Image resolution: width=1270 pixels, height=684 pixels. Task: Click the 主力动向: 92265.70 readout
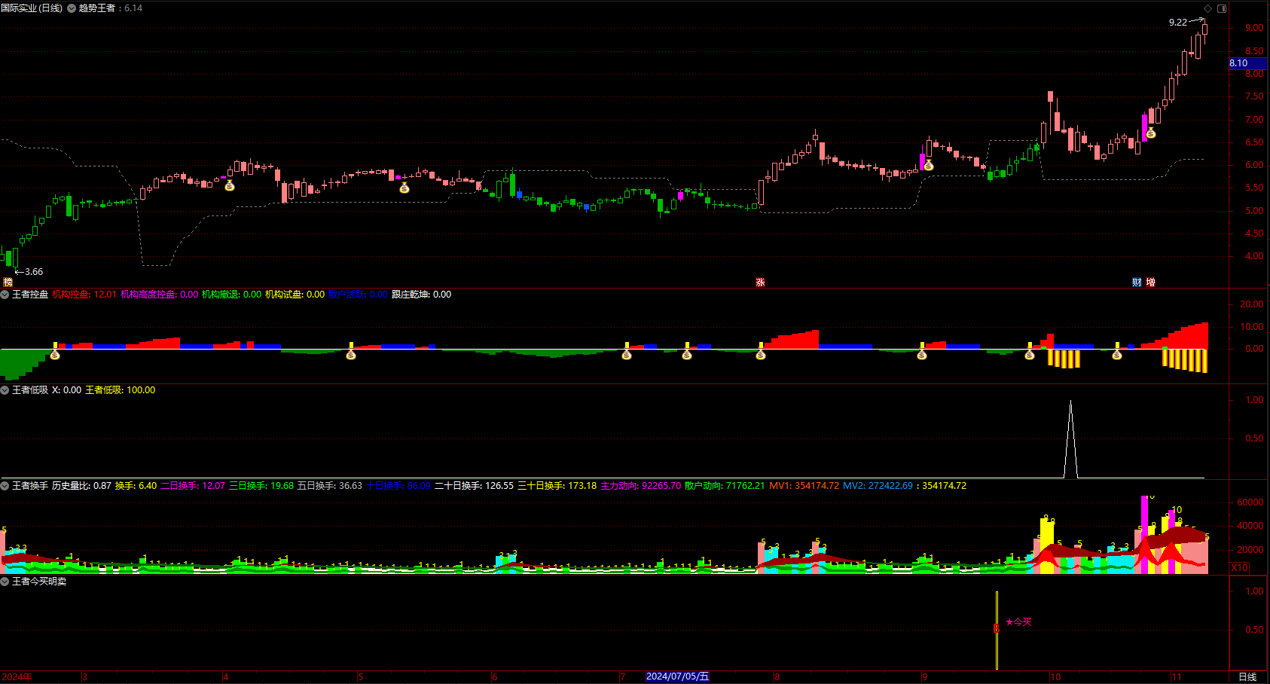(x=640, y=486)
